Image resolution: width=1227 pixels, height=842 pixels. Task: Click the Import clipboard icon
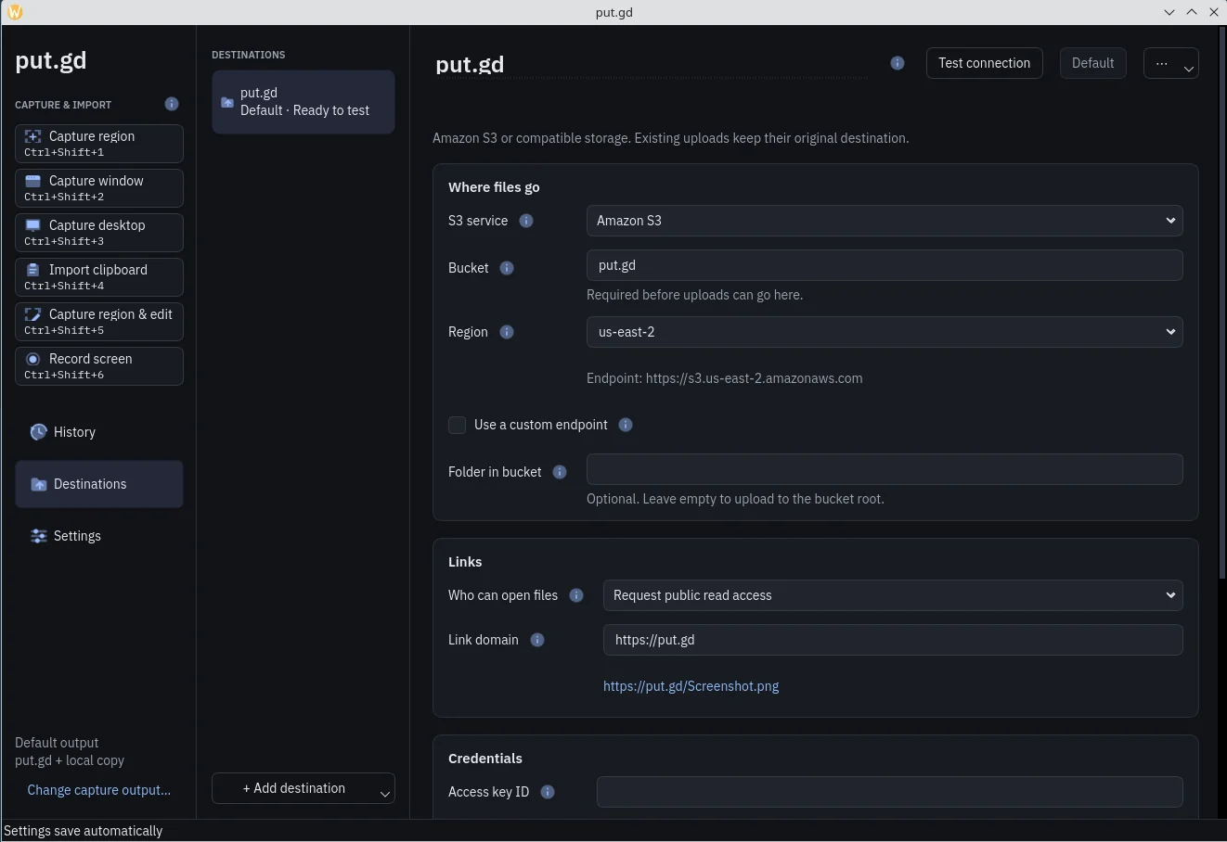coord(32,270)
